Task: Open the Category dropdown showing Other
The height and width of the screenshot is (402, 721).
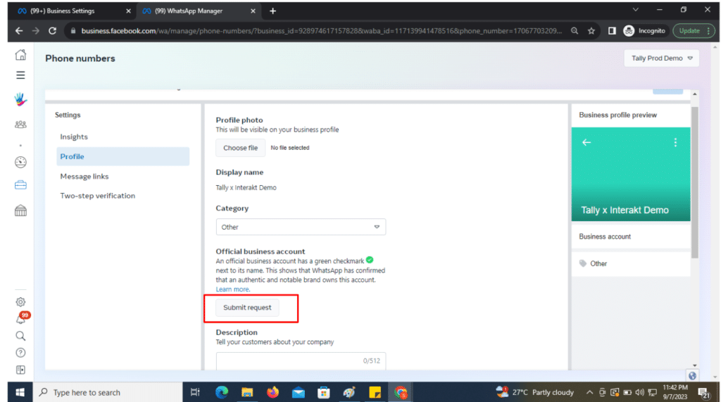Action: (301, 227)
